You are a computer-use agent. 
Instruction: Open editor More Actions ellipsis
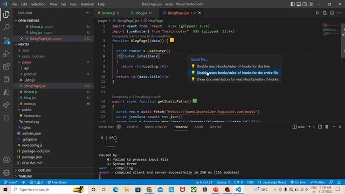tap(339, 13)
